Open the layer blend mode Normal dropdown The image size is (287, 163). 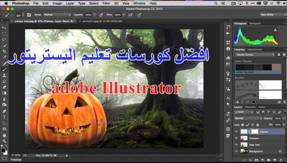[248, 118]
